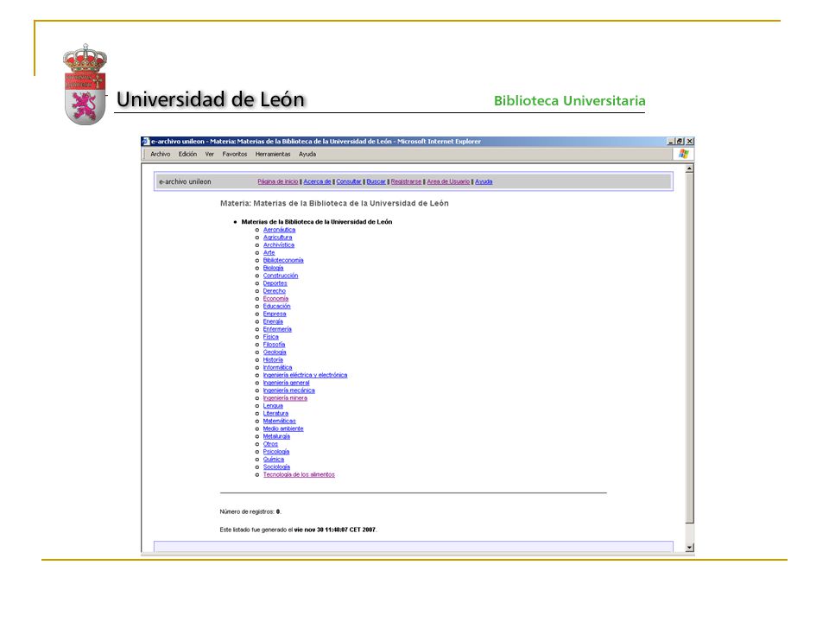
Task: Open the Psicología subject link
Action: [276, 452]
